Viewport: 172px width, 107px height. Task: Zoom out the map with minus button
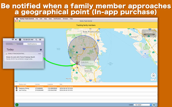point(152,80)
